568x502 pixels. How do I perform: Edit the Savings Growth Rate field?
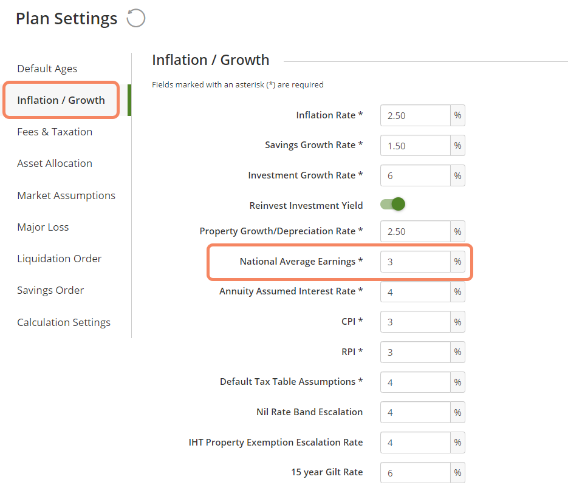click(415, 146)
